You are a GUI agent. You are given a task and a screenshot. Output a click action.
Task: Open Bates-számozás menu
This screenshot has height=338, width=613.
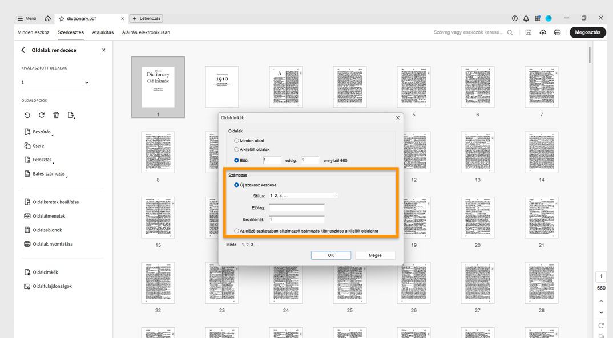(x=46, y=174)
